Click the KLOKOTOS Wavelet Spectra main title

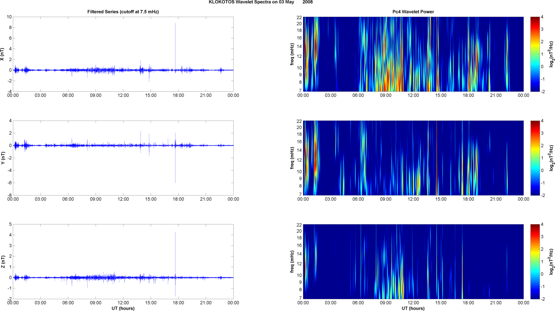click(260, 2)
